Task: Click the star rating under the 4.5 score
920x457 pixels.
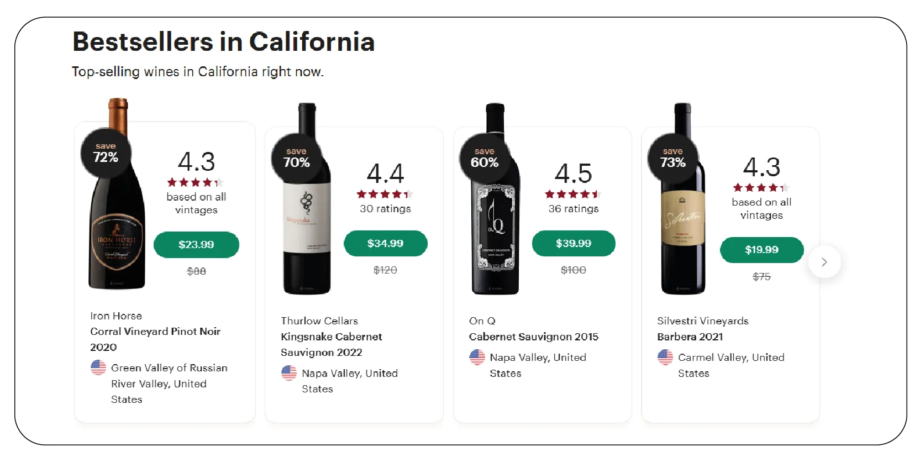Action: point(573,194)
